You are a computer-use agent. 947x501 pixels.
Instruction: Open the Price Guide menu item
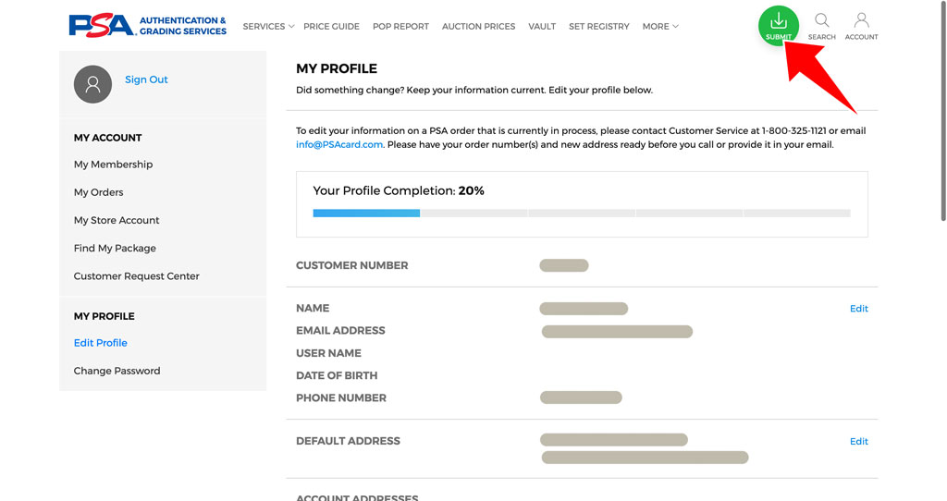click(332, 27)
